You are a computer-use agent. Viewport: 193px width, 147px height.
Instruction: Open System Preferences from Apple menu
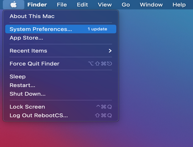pos(41,29)
